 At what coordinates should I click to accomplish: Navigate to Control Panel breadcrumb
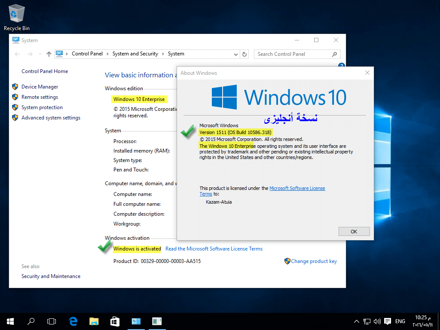(x=87, y=54)
